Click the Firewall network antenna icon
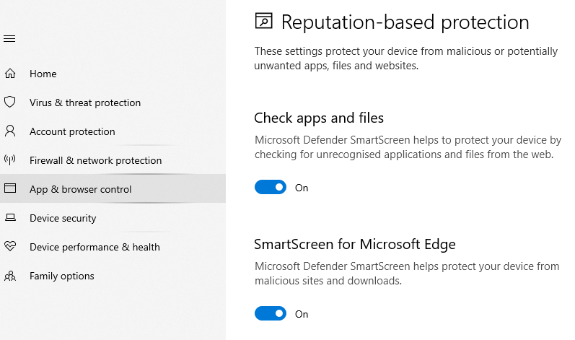Viewport: 575px width, 340px height. click(10, 160)
